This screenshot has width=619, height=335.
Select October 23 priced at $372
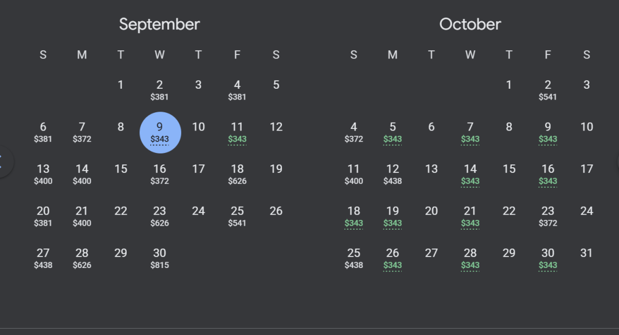tap(548, 216)
